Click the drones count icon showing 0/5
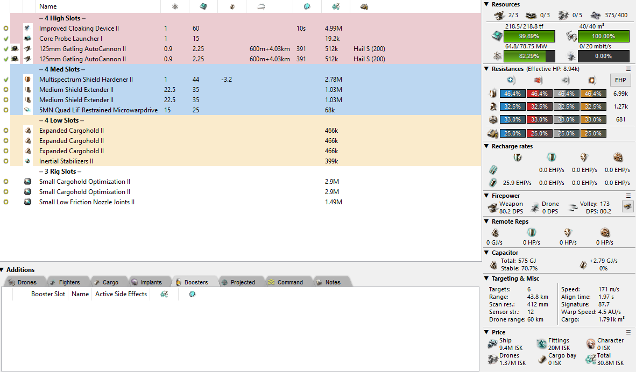The image size is (636, 372). (563, 16)
